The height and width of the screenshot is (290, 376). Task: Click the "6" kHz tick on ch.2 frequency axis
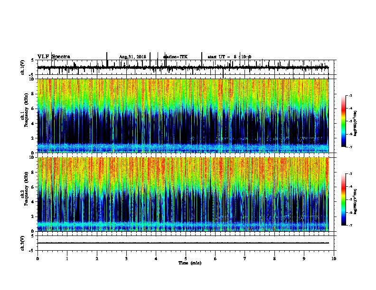(x=33, y=187)
